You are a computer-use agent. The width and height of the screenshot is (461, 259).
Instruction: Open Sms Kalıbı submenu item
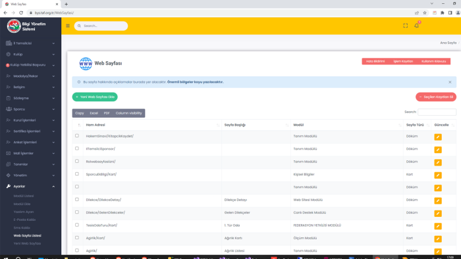(22, 227)
